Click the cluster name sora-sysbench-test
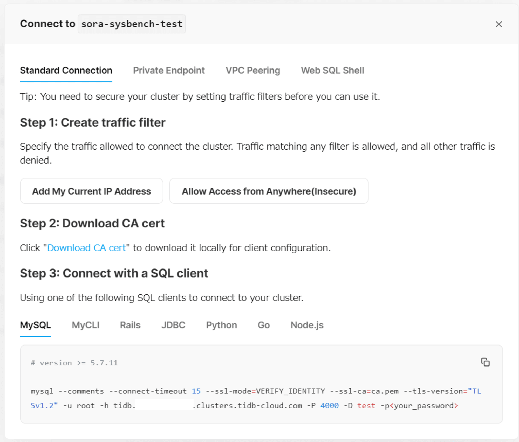Image resolution: width=519 pixels, height=442 pixels. 132,24
